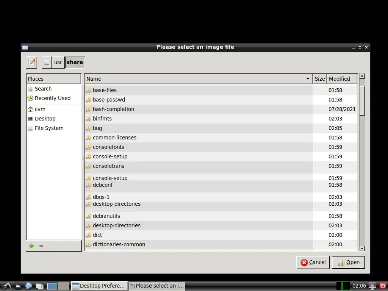This screenshot has width=388, height=291.
Task: Open File System in Places
Action: [x=54, y=128]
